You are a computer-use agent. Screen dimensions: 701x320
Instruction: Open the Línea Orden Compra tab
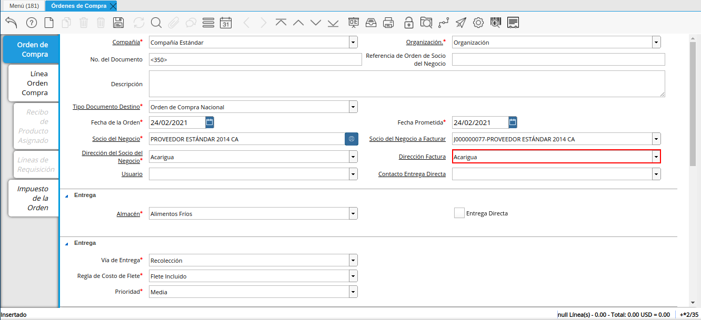tap(34, 83)
